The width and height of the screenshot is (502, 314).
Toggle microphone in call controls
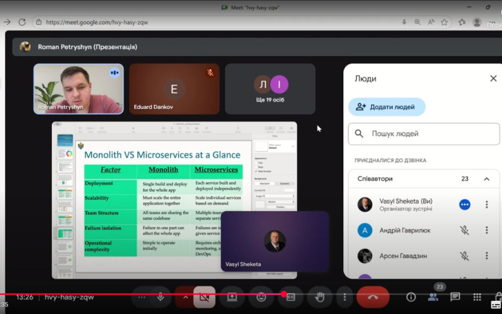(x=161, y=297)
